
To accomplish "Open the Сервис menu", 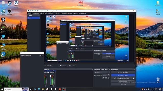I will pyautogui.click(x=75, y=13).
